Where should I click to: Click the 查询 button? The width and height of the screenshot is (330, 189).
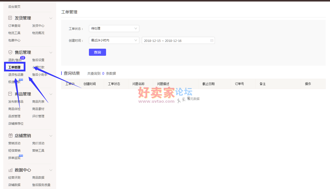coord(97,52)
